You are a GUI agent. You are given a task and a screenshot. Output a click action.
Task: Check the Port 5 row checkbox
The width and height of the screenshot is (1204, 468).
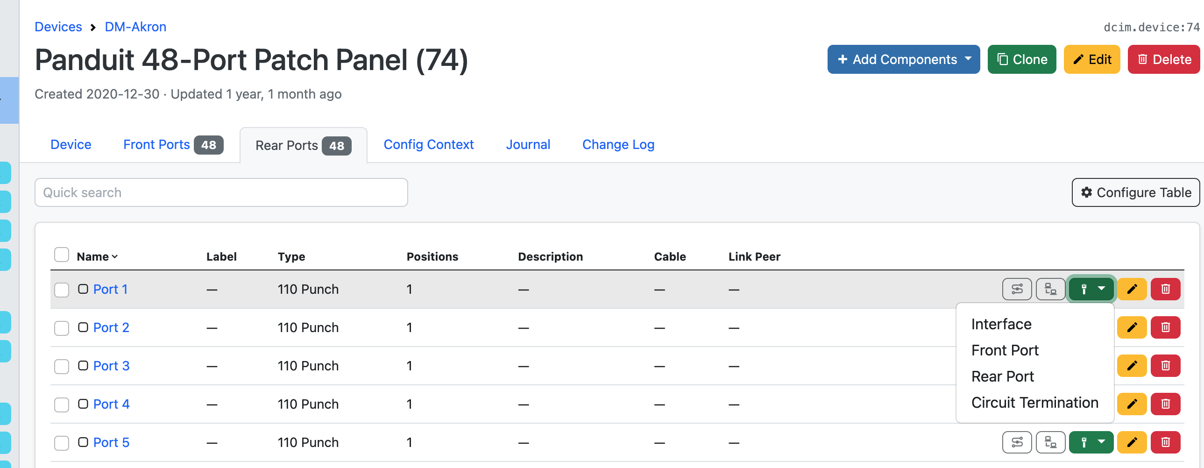point(62,443)
